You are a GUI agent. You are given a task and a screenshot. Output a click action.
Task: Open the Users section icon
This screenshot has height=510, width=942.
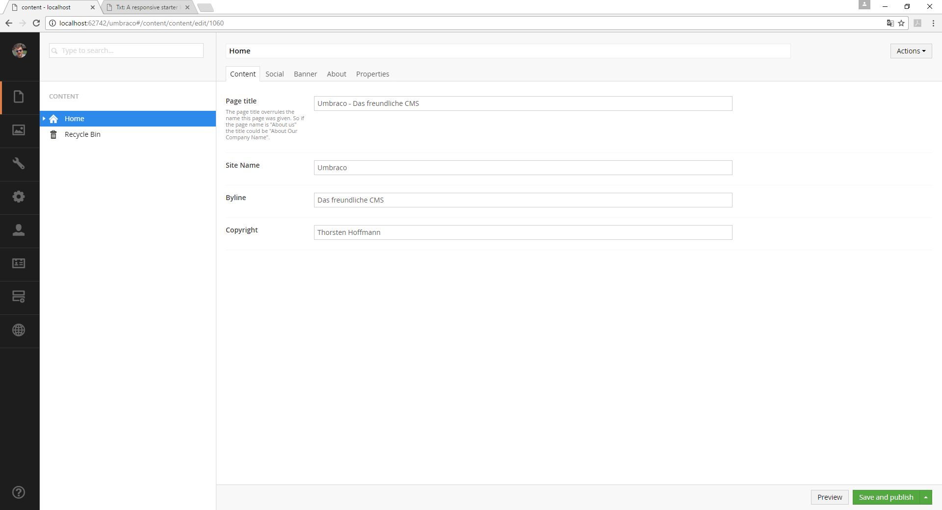coord(19,230)
